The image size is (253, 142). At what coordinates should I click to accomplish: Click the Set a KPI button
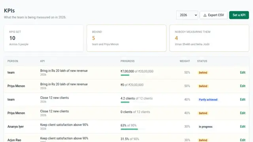[x=239, y=15]
